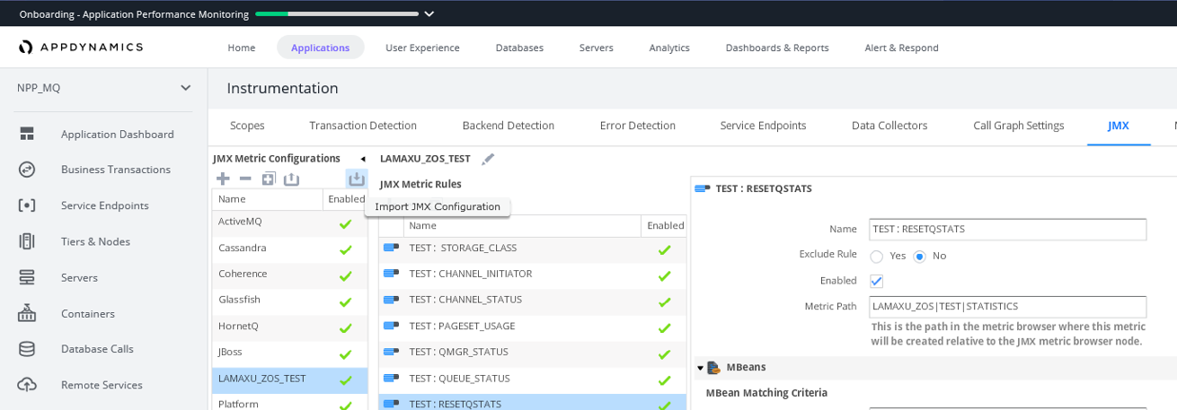
Task: Add a new JMX metric configuration
Action: [223, 179]
